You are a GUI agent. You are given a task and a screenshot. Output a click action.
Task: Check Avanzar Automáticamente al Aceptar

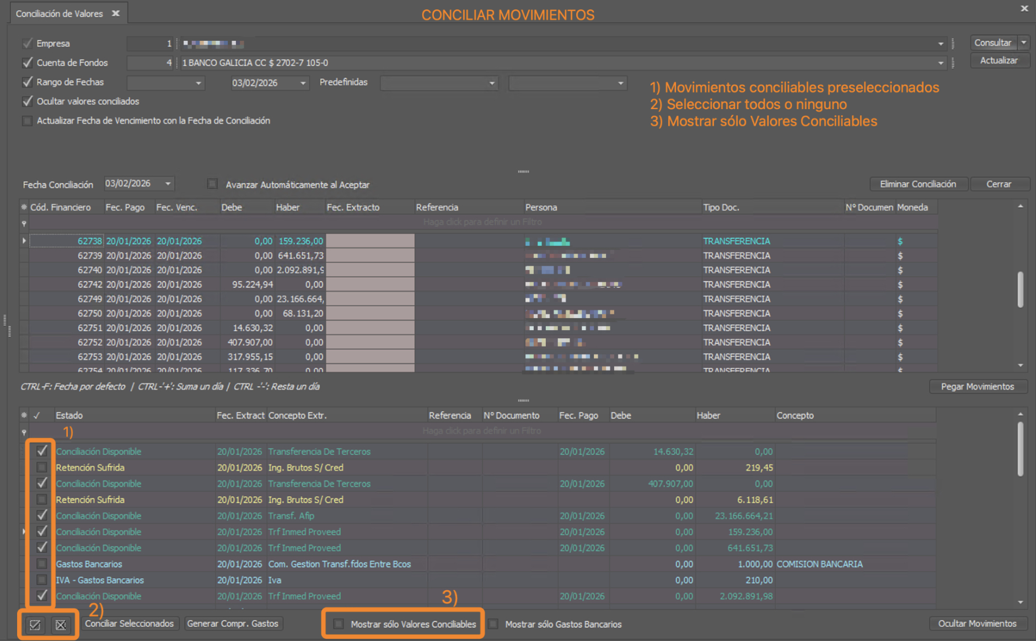click(x=212, y=184)
